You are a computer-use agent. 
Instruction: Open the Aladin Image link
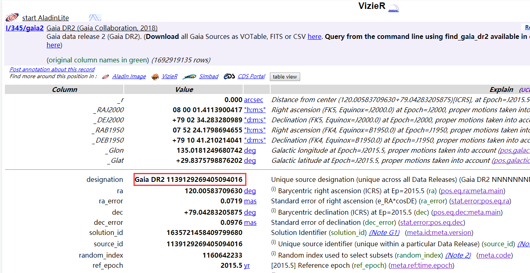129,77
